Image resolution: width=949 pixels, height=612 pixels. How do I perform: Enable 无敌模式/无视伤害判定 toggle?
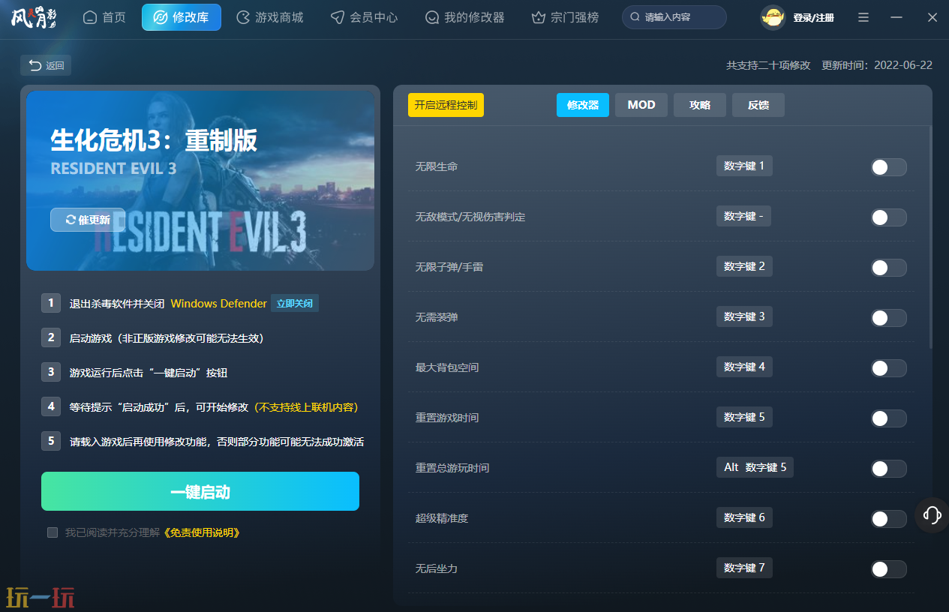(x=889, y=217)
